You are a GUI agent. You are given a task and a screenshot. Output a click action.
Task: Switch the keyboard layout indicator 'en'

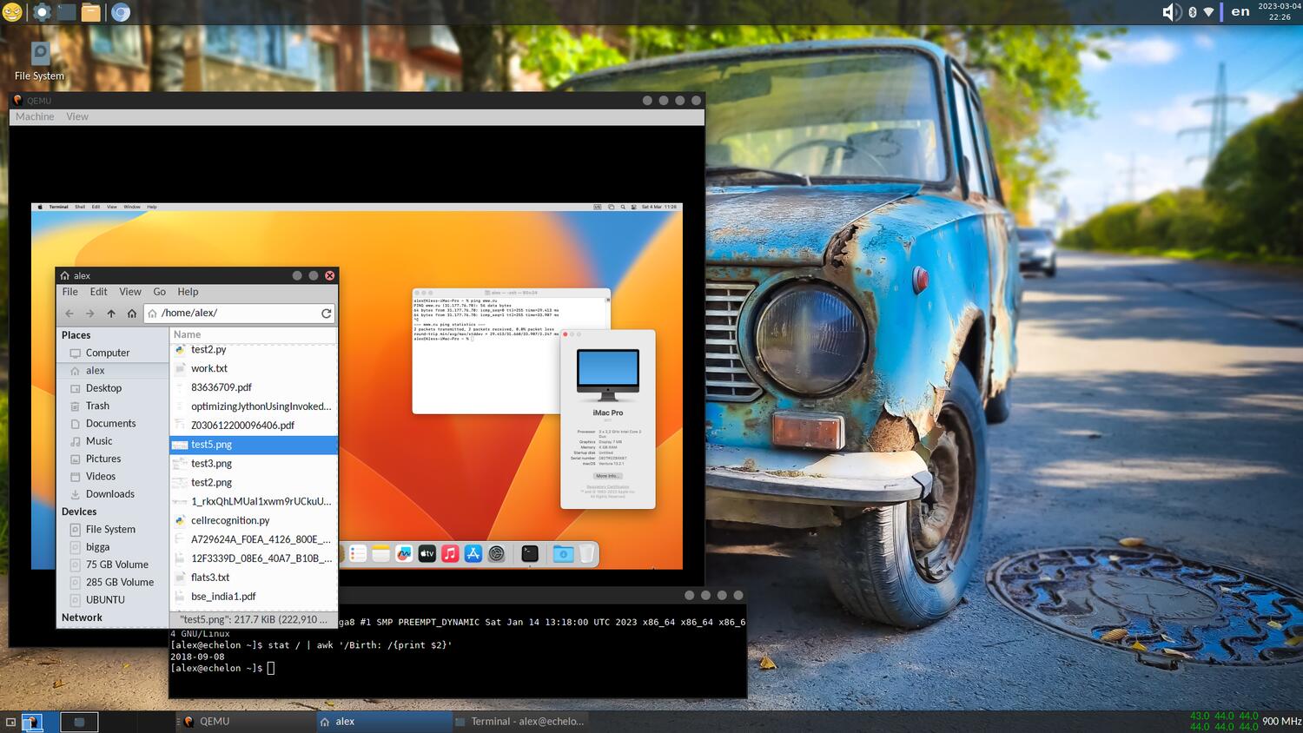pos(1240,11)
